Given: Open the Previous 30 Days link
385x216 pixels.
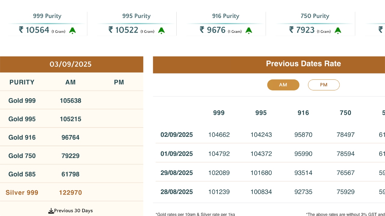Looking at the screenshot, I should (73, 211).
